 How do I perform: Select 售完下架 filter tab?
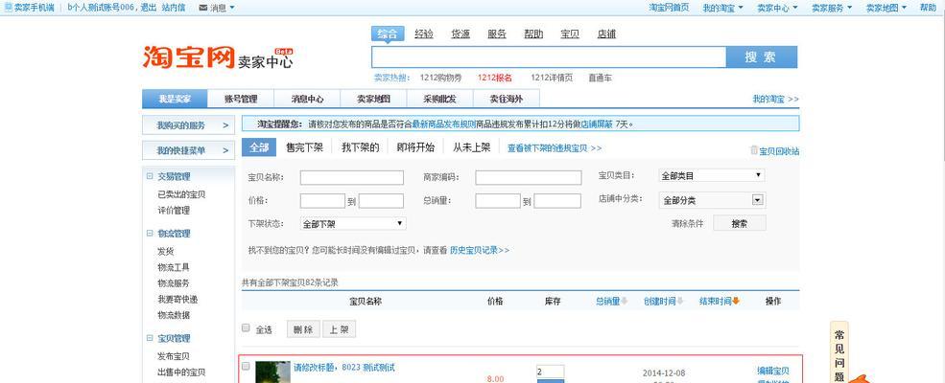[304, 147]
